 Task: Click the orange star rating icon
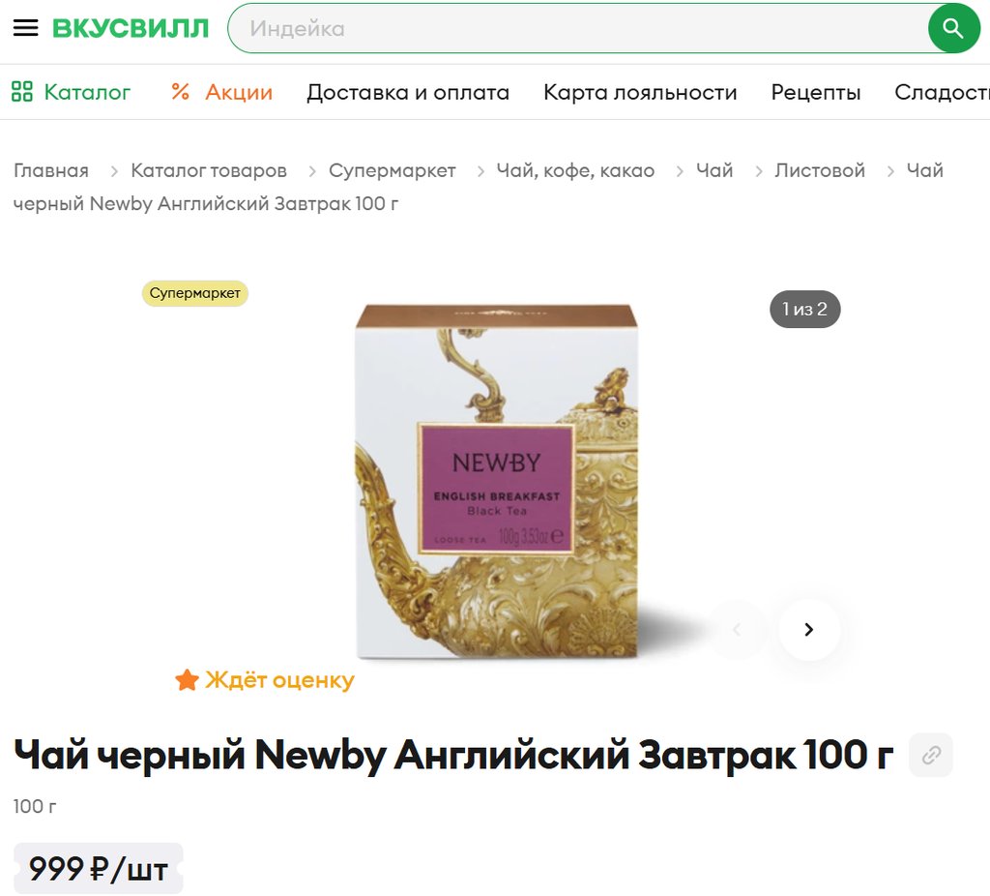click(x=187, y=680)
